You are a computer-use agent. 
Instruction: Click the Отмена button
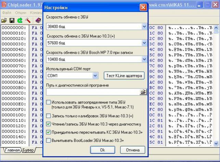point(133,150)
